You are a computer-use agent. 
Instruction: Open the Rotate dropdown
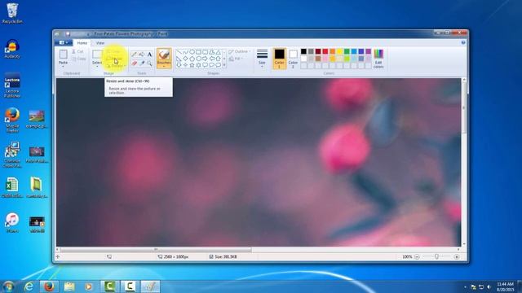[x=116, y=66]
